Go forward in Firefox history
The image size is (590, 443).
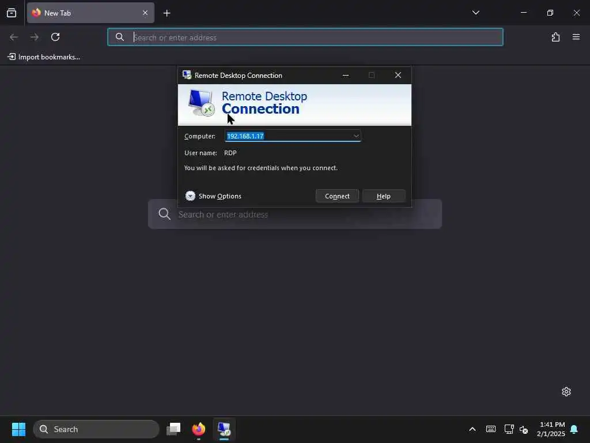pyautogui.click(x=35, y=37)
